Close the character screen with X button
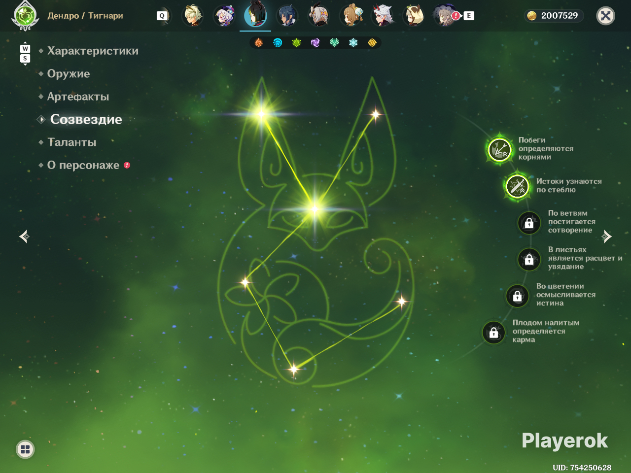Image resolution: width=631 pixels, height=473 pixels. (x=606, y=16)
